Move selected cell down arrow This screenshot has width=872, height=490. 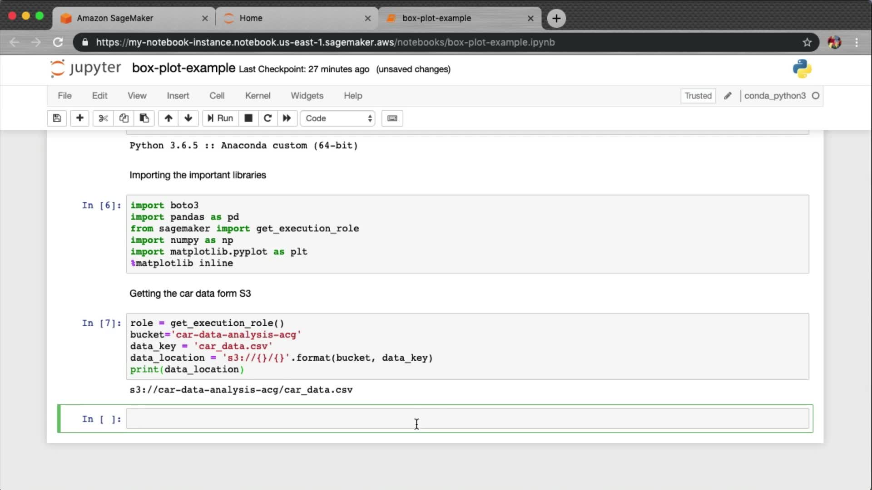pyautogui.click(x=188, y=118)
